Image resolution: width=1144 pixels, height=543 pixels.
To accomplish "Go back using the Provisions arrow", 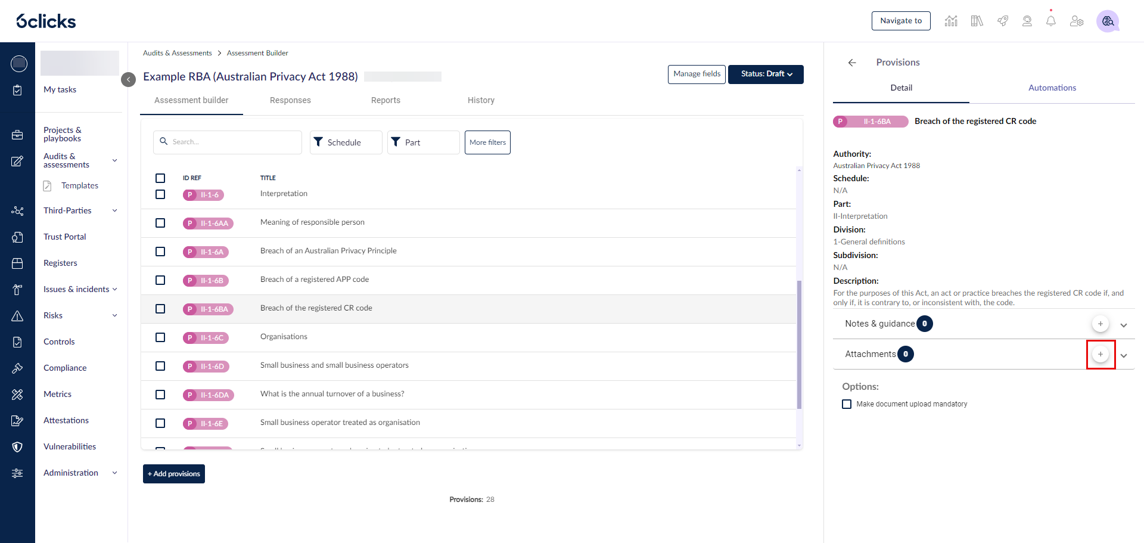I will click(x=852, y=63).
